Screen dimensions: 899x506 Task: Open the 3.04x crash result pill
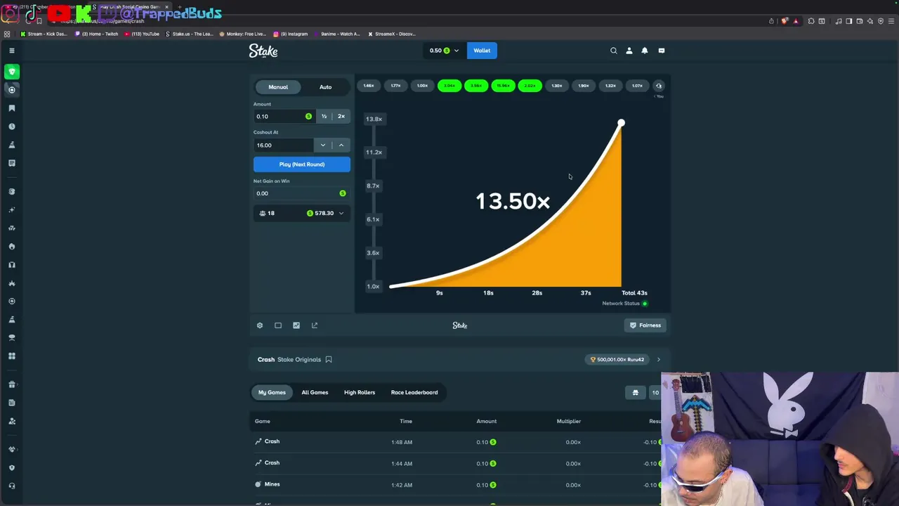(449, 86)
